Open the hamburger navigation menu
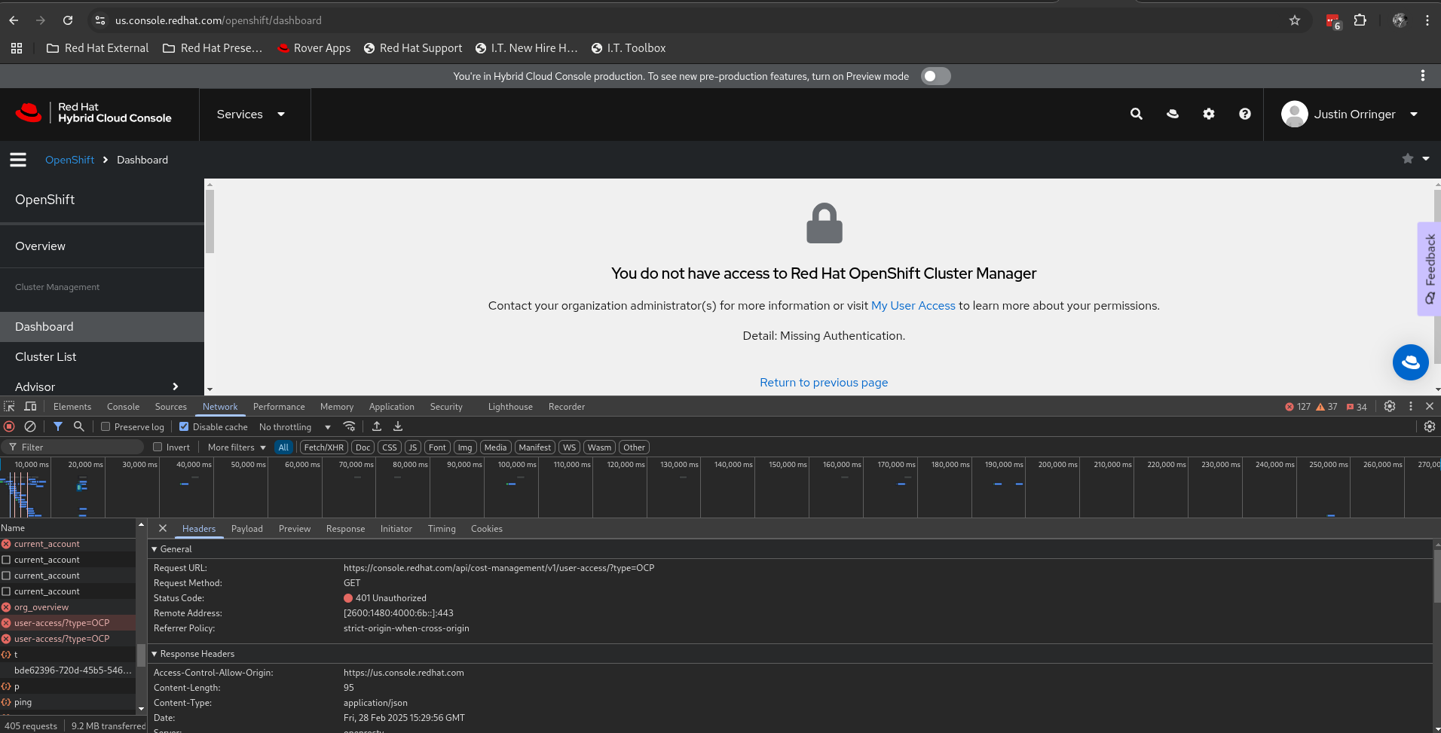1441x733 pixels. [18, 160]
